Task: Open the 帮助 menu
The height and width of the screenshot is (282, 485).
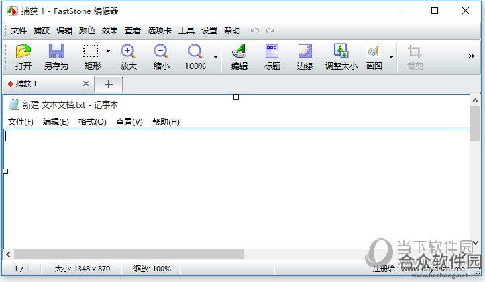Action: click(x=232, y=31)
